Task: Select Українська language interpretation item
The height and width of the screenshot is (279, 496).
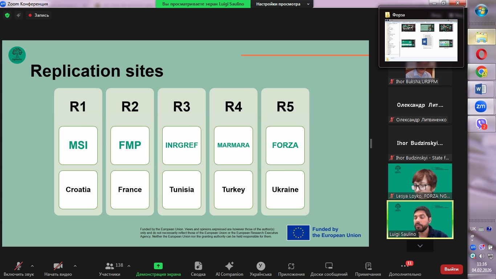Action: coord(260,266)
